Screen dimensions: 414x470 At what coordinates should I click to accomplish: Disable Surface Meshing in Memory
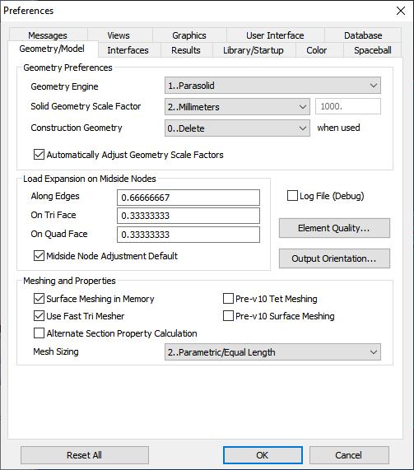pos(39,299)
